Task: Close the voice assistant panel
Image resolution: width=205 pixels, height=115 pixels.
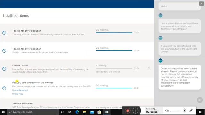Action: 201,4
